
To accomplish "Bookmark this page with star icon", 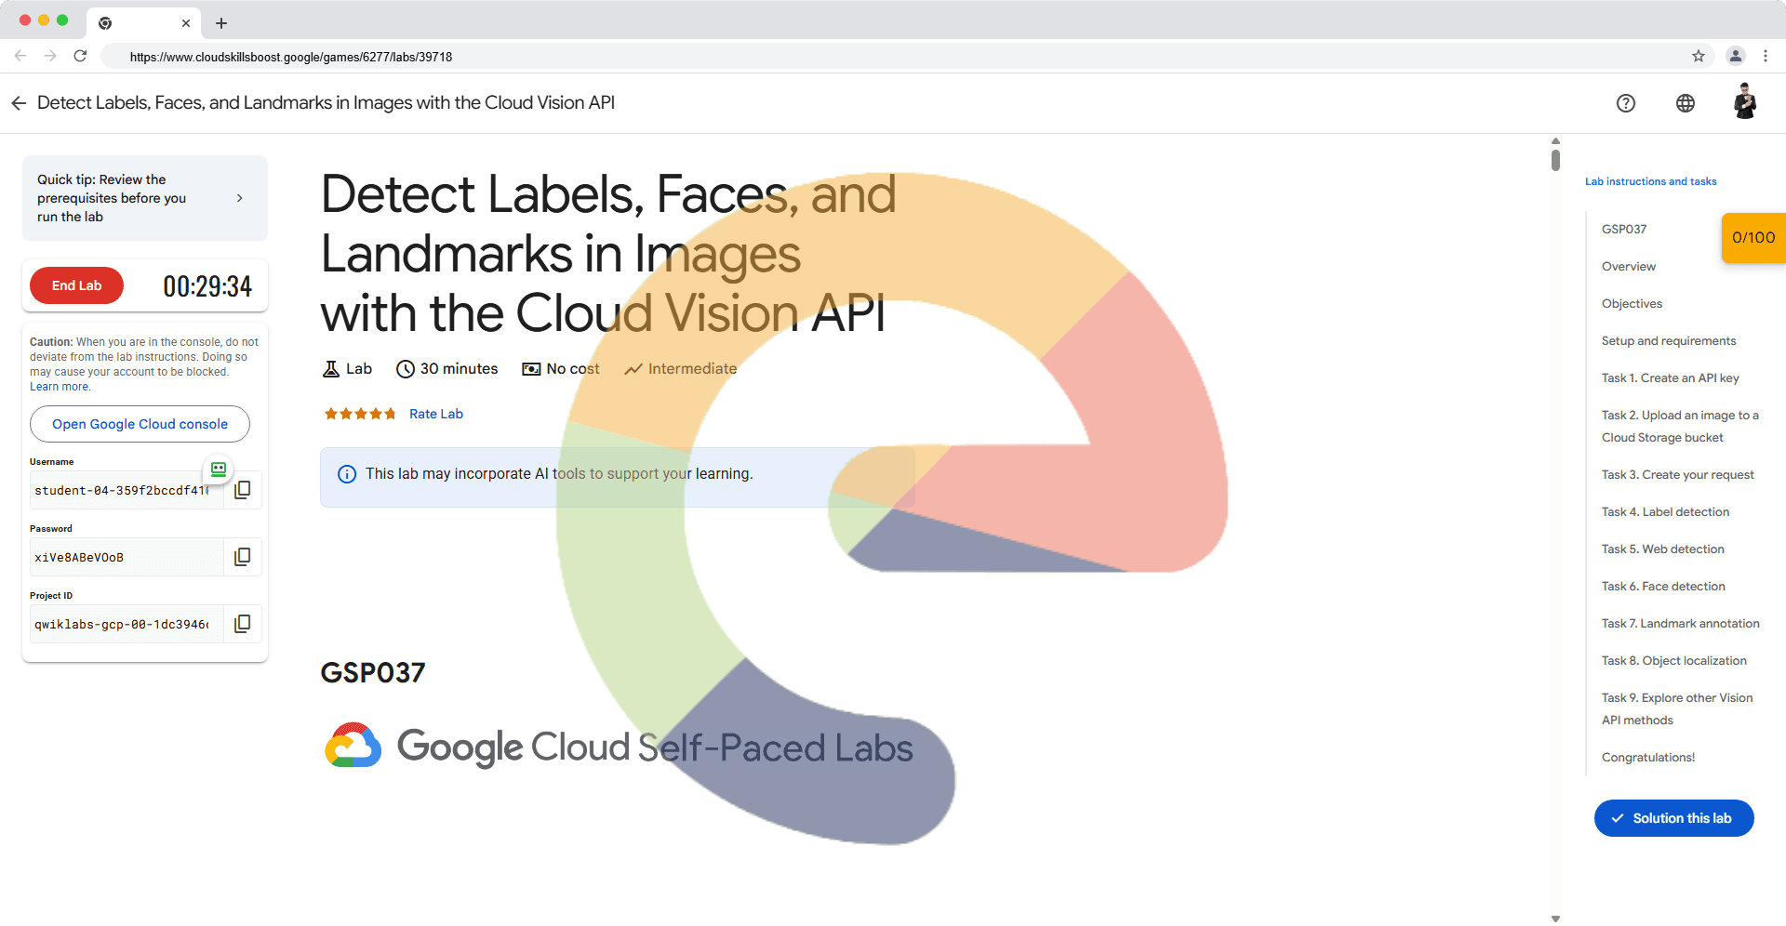I will point(1699,56).
